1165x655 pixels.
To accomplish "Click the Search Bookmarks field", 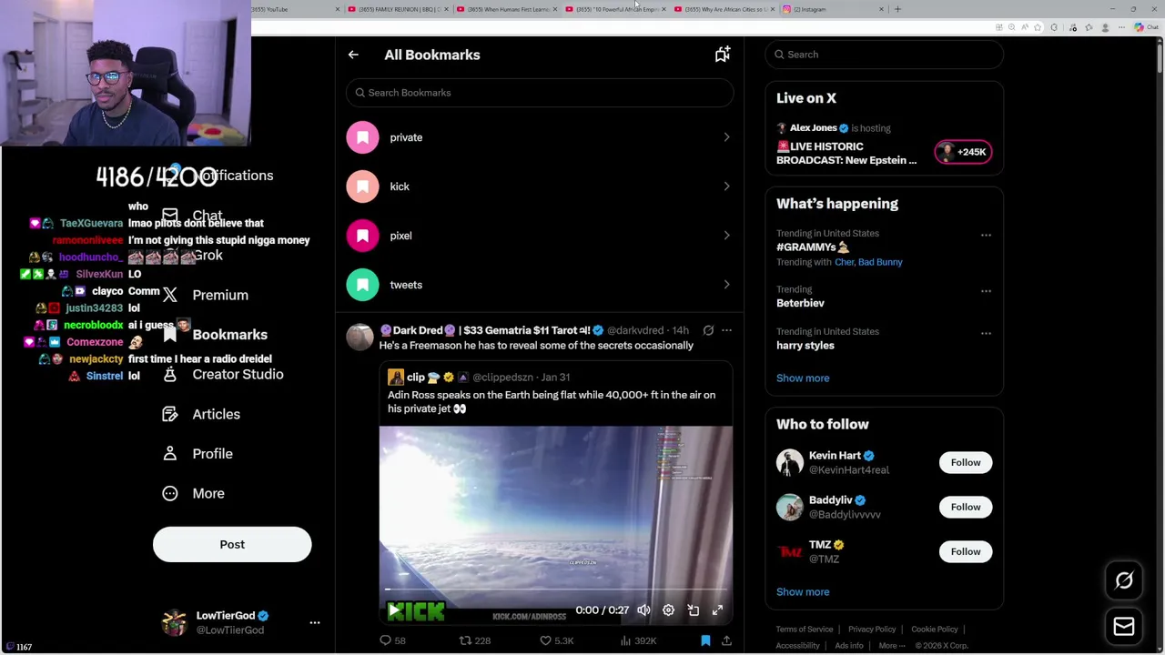I will [539, 93].
